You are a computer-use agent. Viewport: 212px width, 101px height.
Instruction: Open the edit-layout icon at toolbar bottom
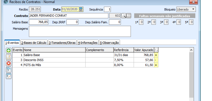click(9, 76)
